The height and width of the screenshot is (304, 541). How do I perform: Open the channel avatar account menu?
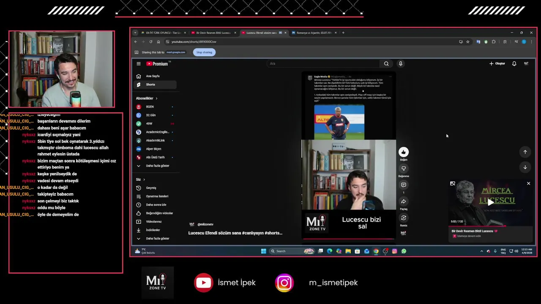[526, 64]
